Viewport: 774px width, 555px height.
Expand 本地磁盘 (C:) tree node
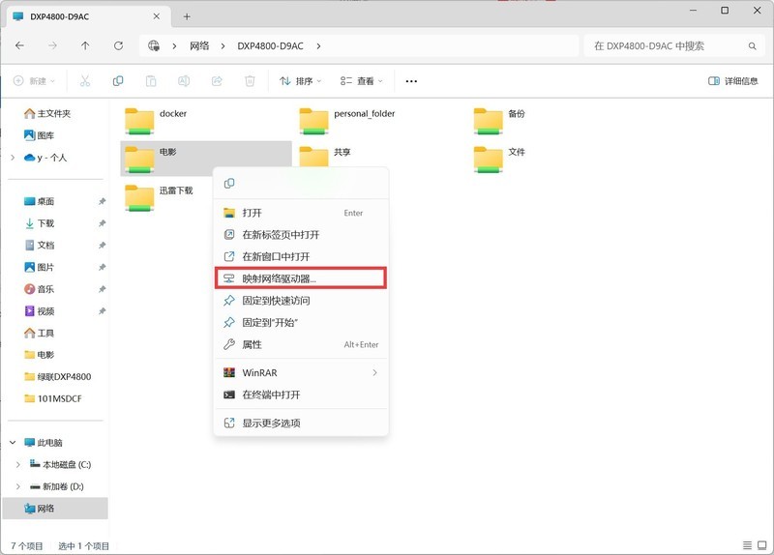(x=18, y=465)
